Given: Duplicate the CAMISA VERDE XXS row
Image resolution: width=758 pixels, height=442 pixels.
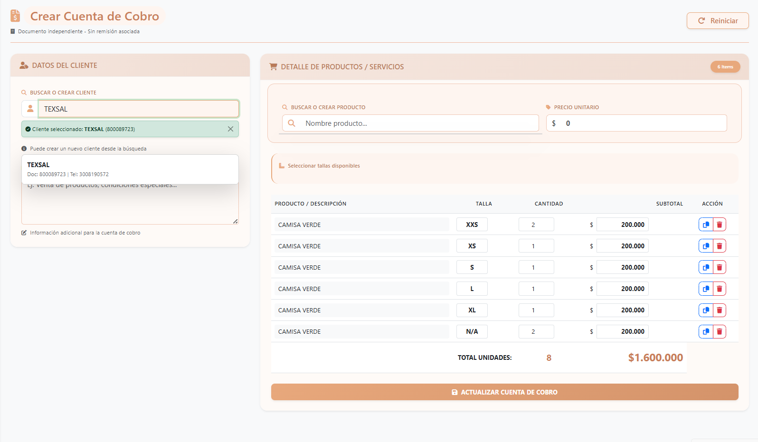Looking at the screenshot, I should coord(706,225).
